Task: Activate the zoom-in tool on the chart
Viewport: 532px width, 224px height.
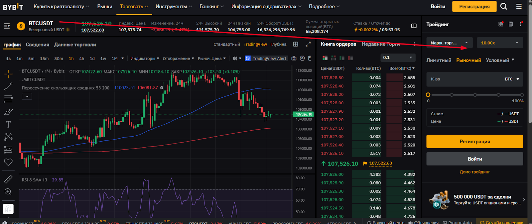Action: point(8,192)
